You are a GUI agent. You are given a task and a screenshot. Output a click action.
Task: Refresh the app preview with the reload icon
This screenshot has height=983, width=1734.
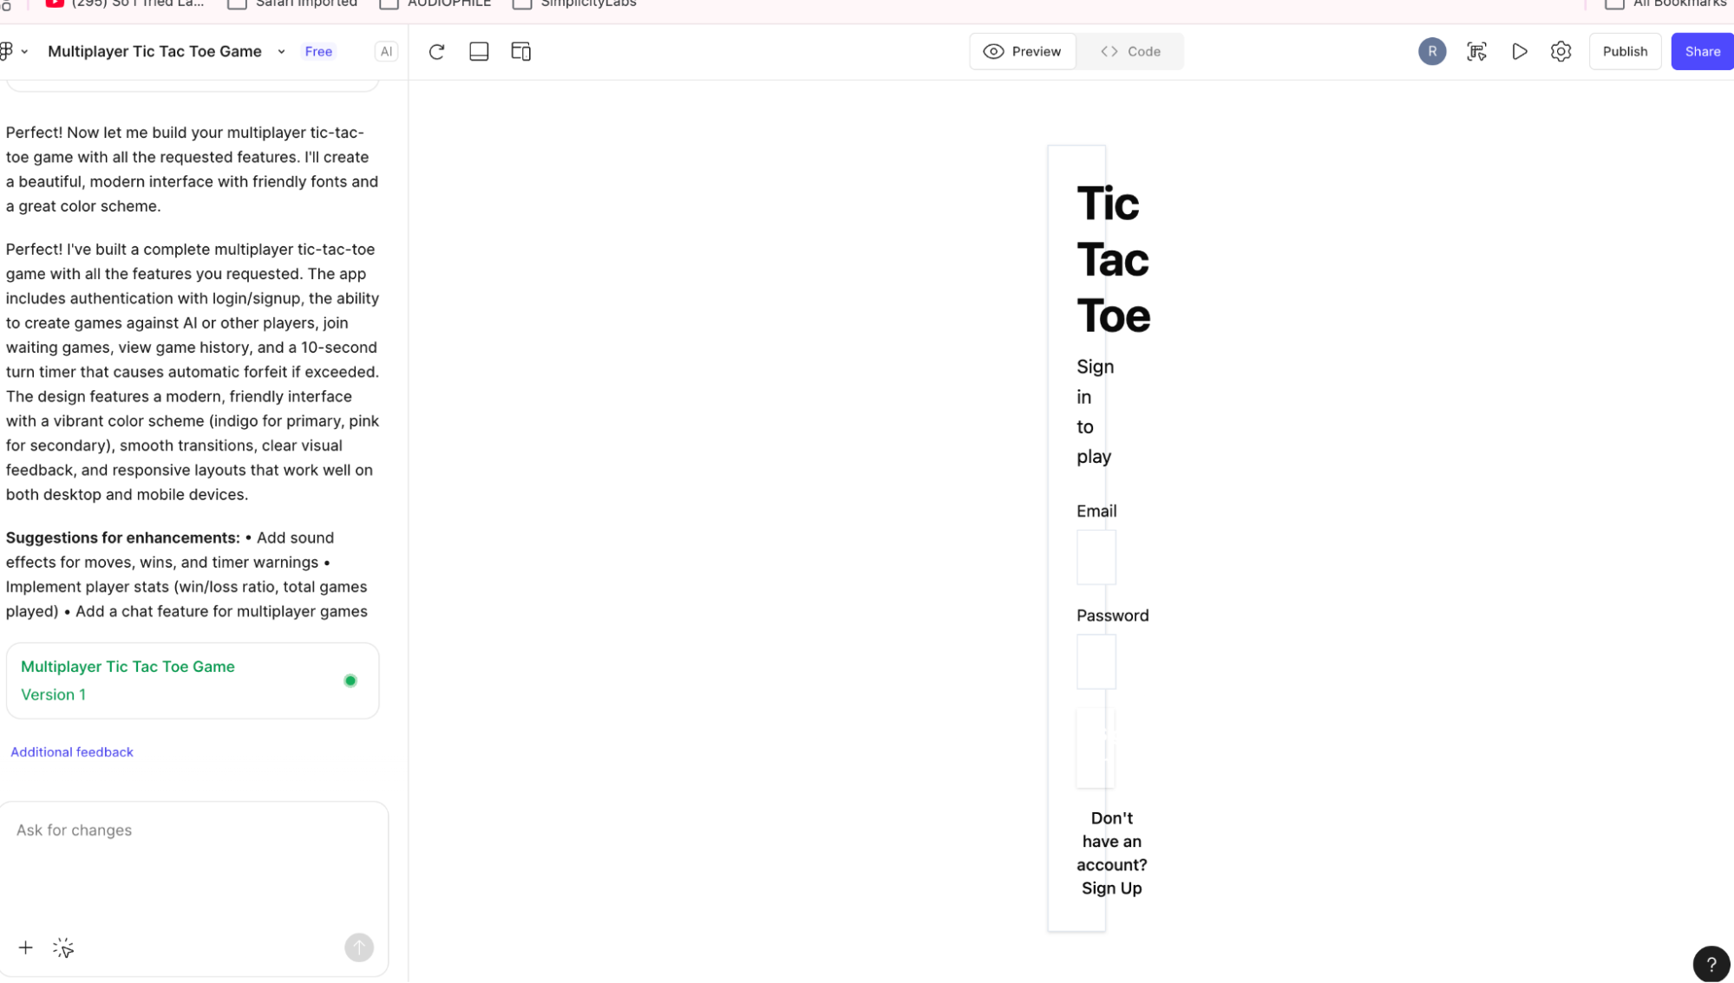(436, 51)
